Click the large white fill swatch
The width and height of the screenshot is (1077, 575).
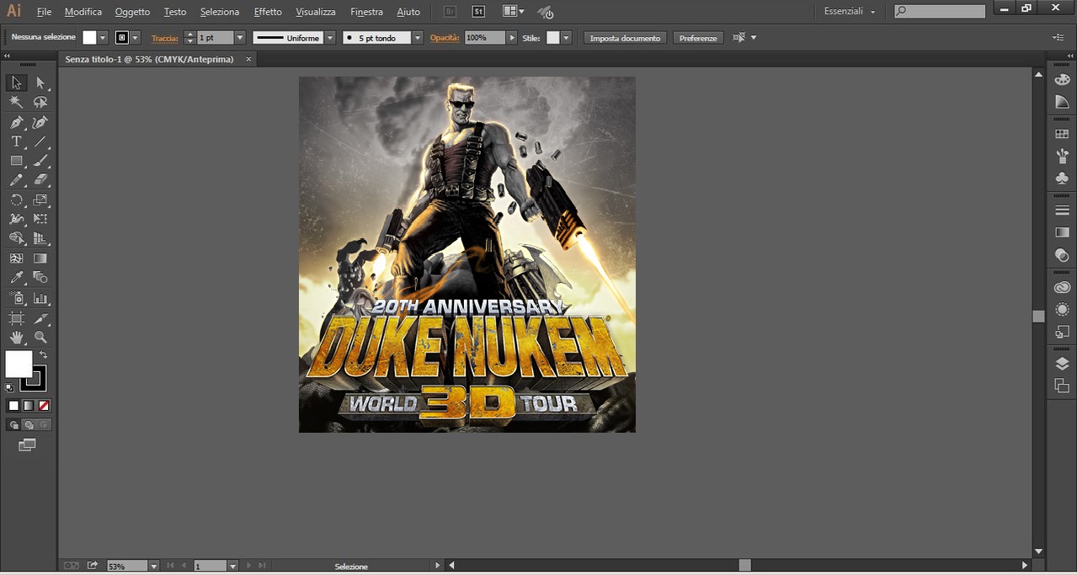[x=19, y=365]
